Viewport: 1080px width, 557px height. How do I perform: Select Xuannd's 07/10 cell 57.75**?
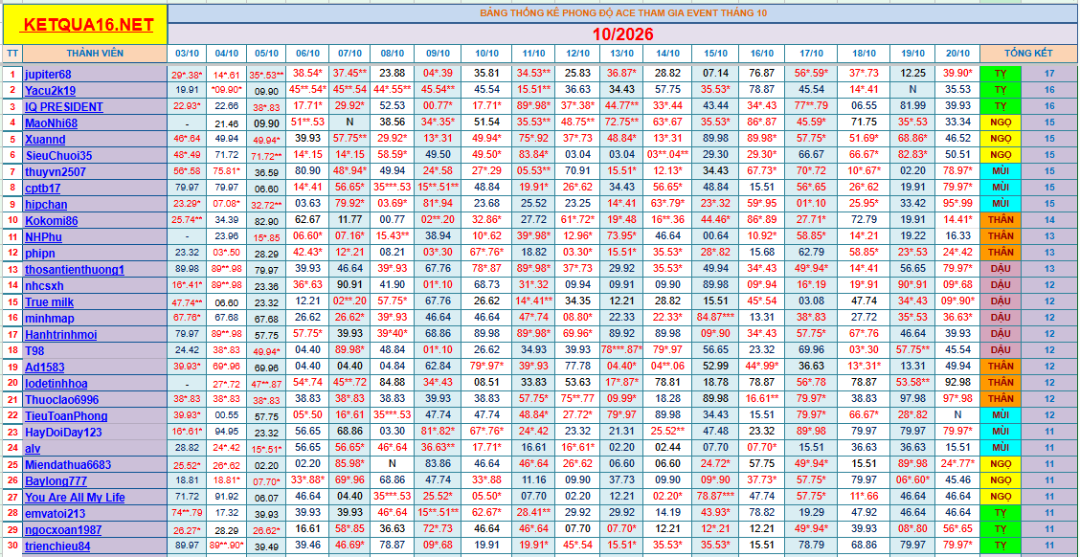pos(349,139)
